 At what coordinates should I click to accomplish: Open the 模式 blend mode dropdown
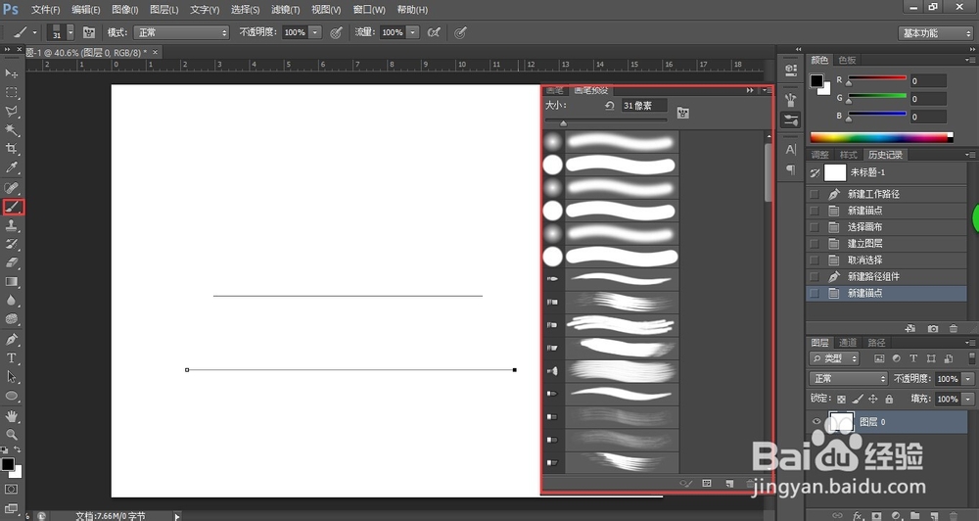pyautogui.click(x=182, y=32)
